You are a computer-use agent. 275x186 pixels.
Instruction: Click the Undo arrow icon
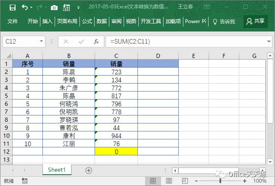[25, 8]
